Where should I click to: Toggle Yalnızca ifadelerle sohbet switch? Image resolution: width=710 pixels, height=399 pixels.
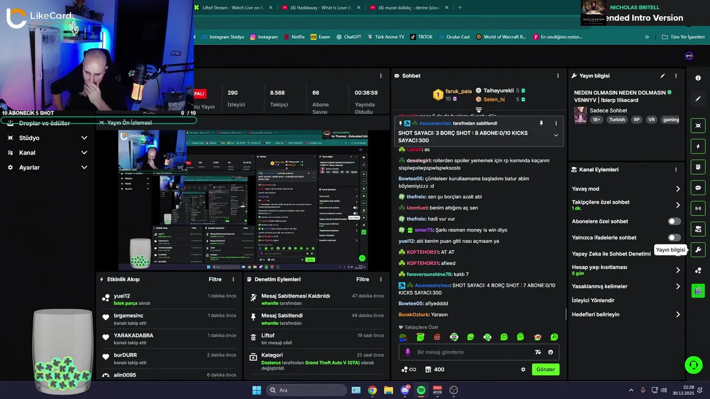674,237
